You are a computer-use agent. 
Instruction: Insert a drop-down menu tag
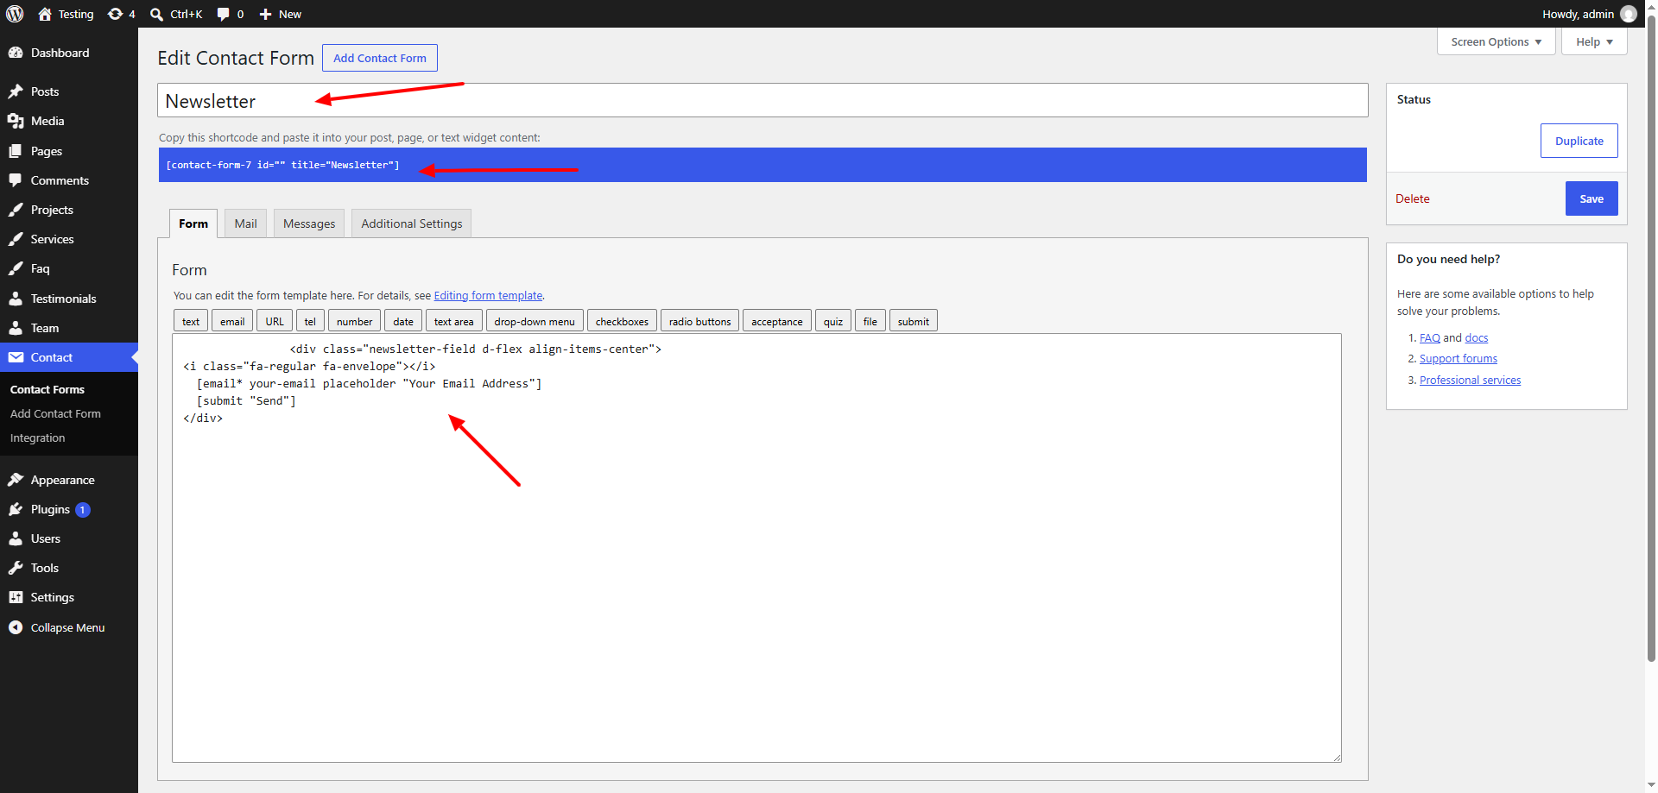[x=535, y=321]
